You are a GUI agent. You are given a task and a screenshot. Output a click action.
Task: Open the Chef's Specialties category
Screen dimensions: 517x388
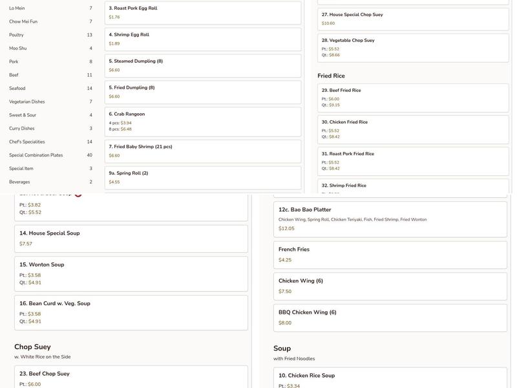point(27,142)
